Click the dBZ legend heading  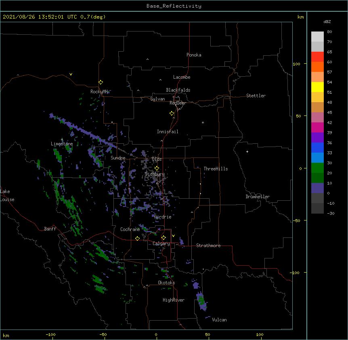(327, 22)
